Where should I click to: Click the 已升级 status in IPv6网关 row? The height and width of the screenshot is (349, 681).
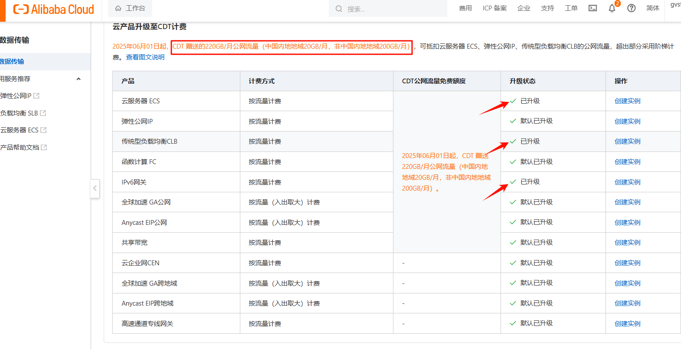(x=530, y=182)
